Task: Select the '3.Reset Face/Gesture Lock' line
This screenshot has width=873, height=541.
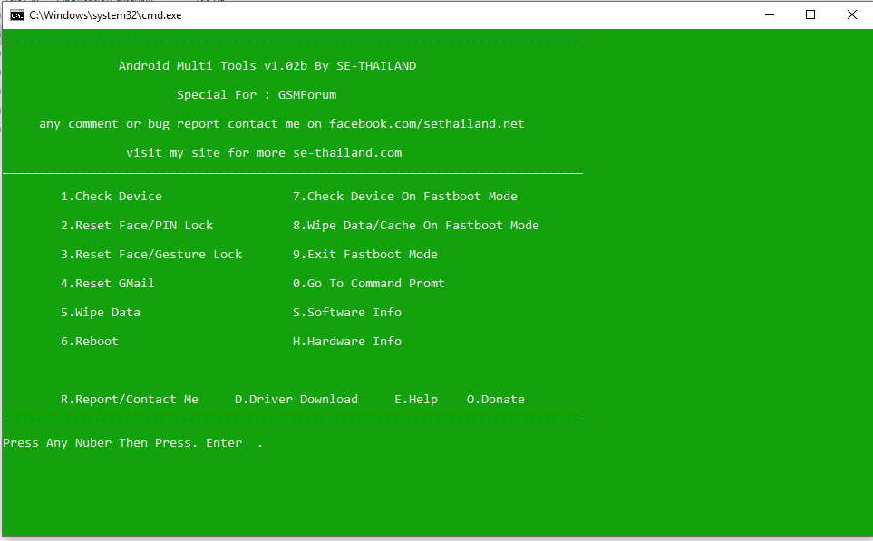Action: tap(151, 255)
